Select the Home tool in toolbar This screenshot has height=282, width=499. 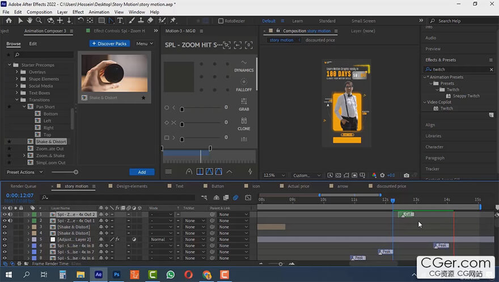[9, 20]
